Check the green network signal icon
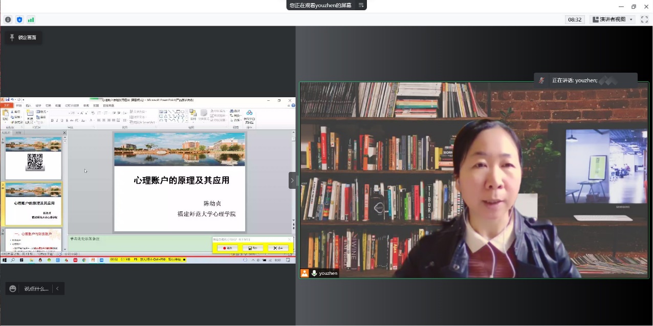Screen dimensions: 653x326 [x=31, y=19]
